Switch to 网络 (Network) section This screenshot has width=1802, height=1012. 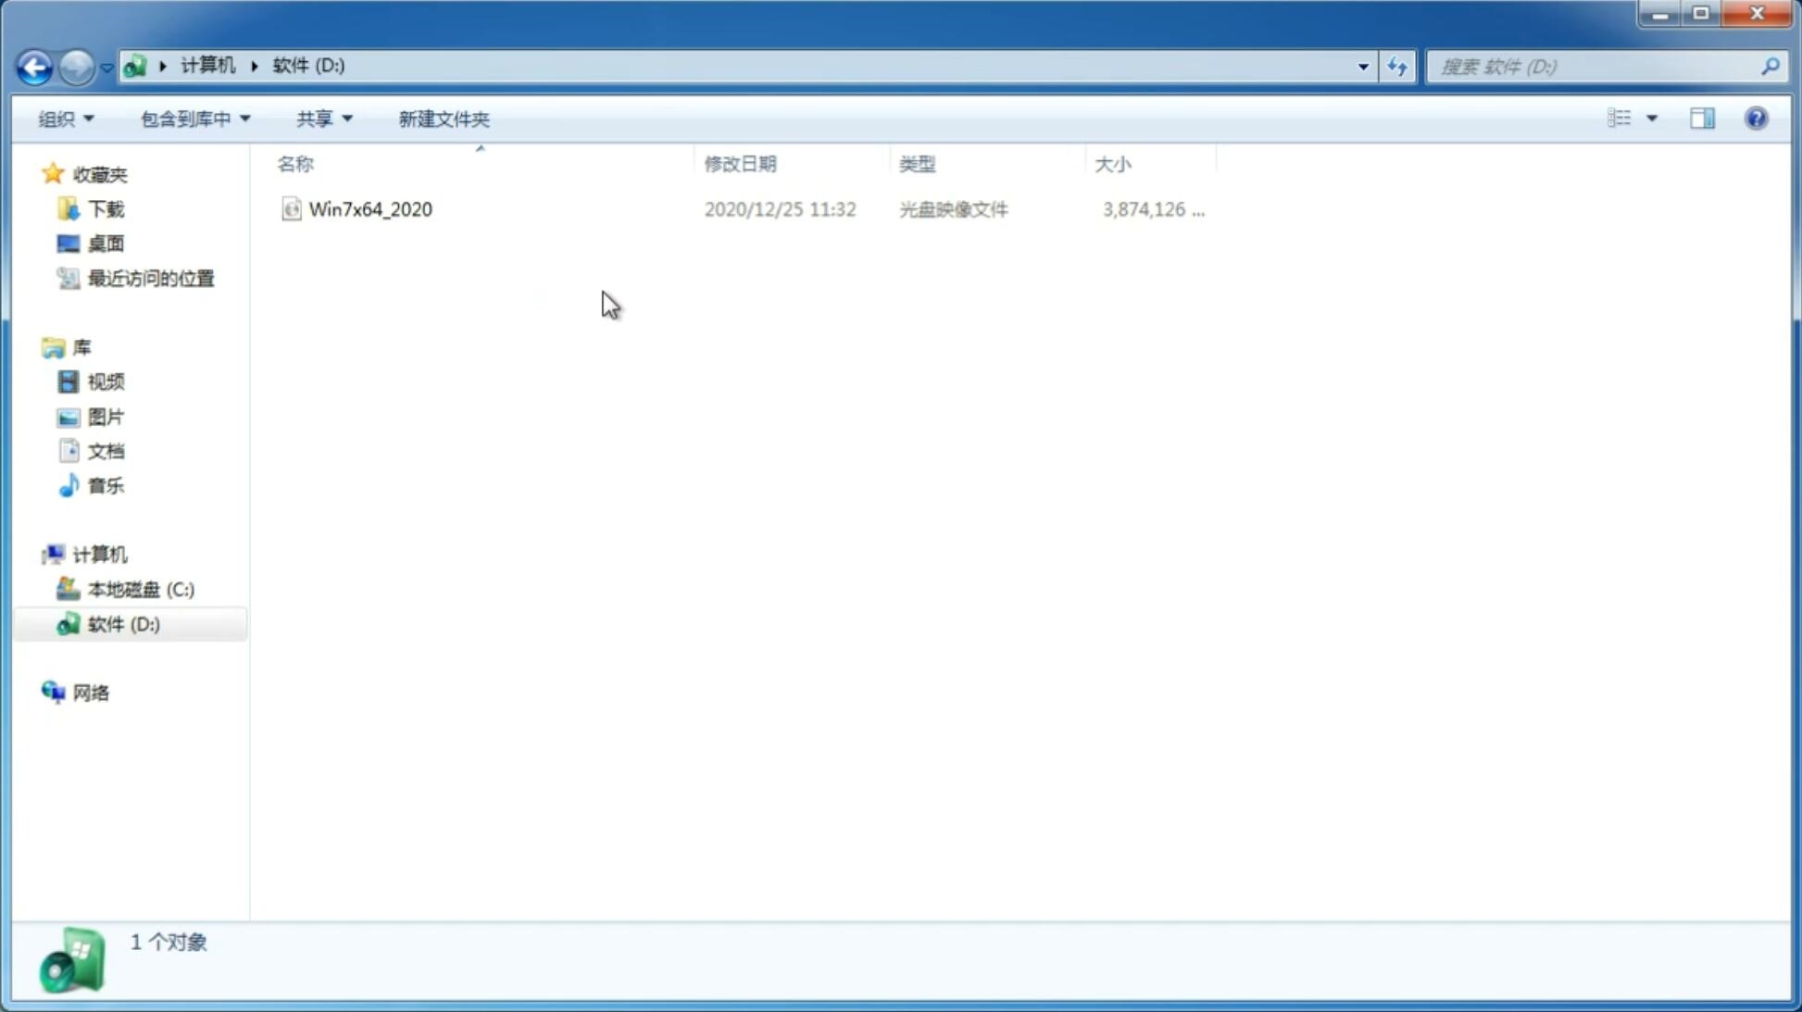pos(92,693)
